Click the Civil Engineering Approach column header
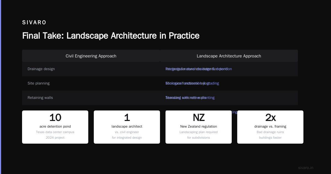The width and height of the screenshot is (331, 174). point(91,56)
